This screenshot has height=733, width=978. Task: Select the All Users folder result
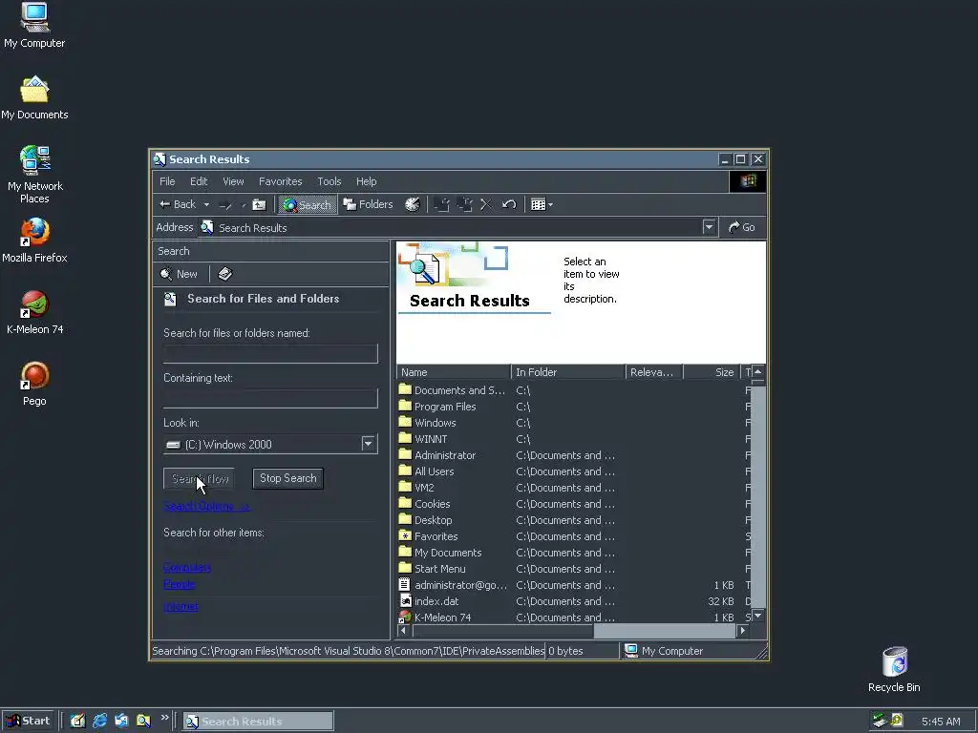[427, 471]
